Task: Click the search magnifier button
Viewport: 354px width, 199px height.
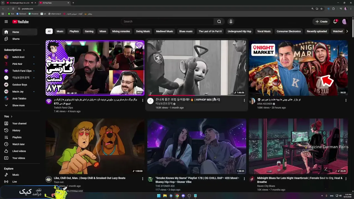Action: [219, 22]
